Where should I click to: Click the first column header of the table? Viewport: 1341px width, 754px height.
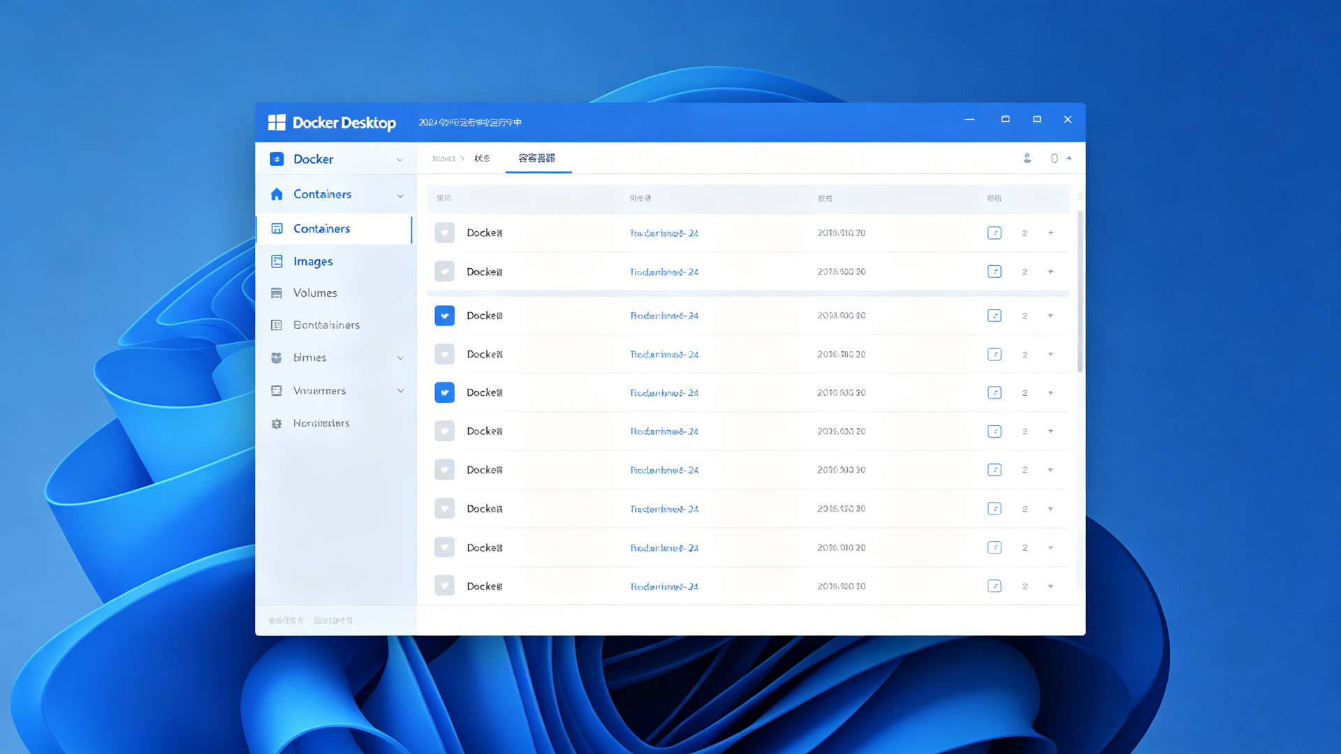point(444,198)
